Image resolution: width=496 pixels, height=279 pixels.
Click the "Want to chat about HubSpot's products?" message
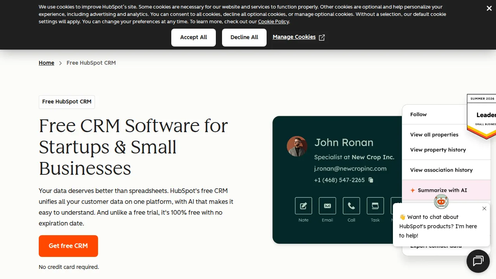[438, 226]
